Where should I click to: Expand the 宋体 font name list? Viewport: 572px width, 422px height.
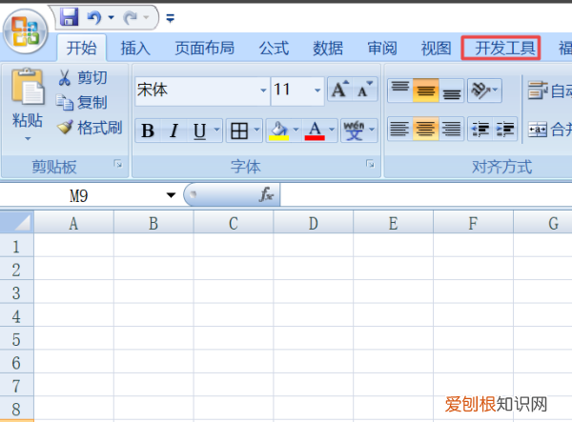click(263, 90)
